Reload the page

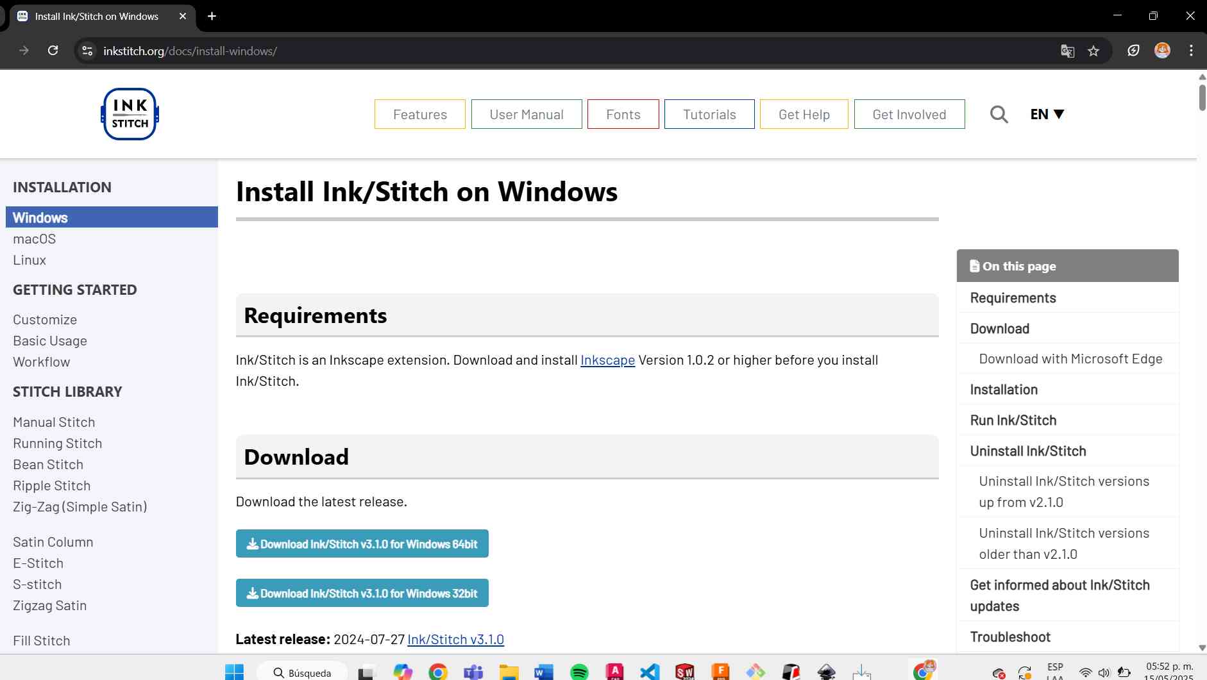click(53, 50)
